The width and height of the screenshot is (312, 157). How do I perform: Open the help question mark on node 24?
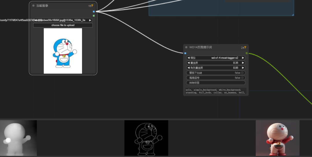[x=245, y=47]
